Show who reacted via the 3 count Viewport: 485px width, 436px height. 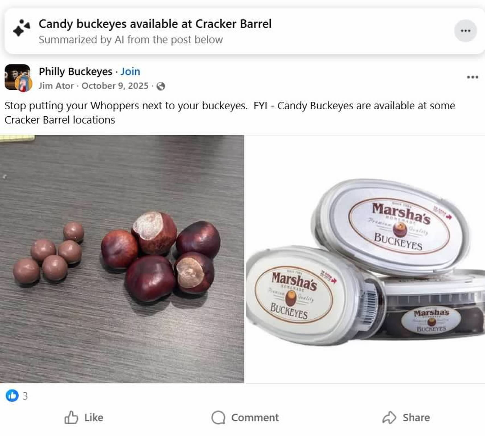pos(25,396)
